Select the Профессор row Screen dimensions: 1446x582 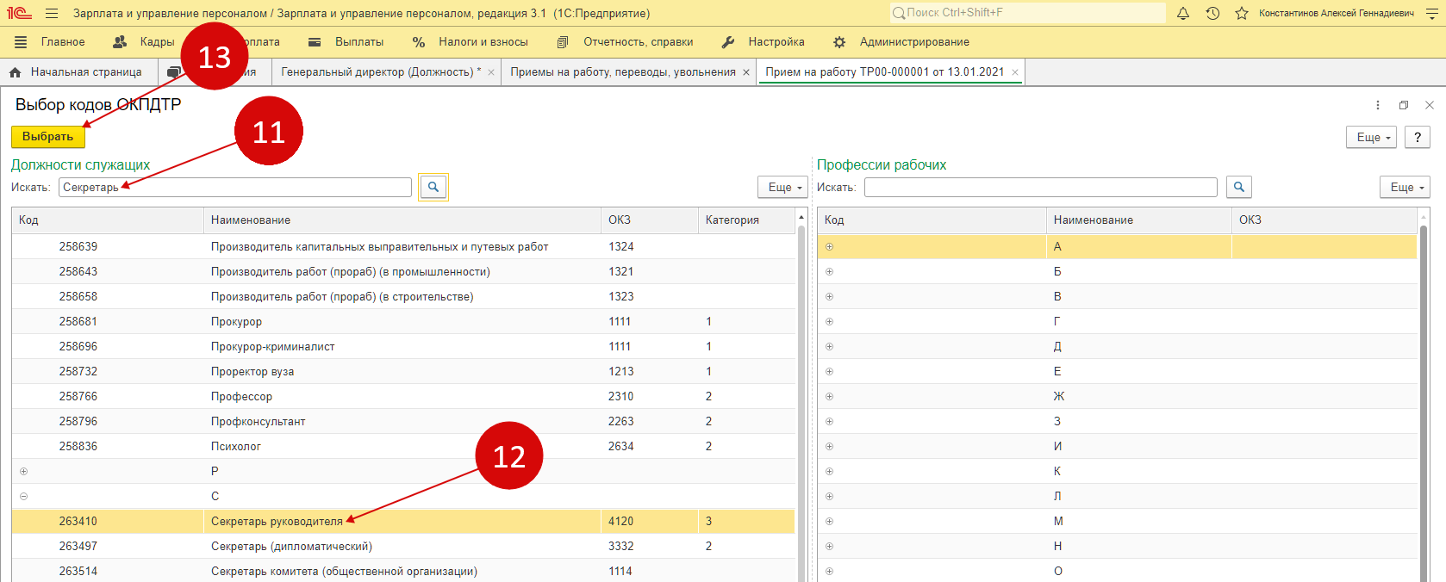403,396
